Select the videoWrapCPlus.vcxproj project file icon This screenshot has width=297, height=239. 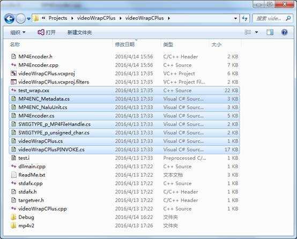pyautogui.click(x=13, y=73)
